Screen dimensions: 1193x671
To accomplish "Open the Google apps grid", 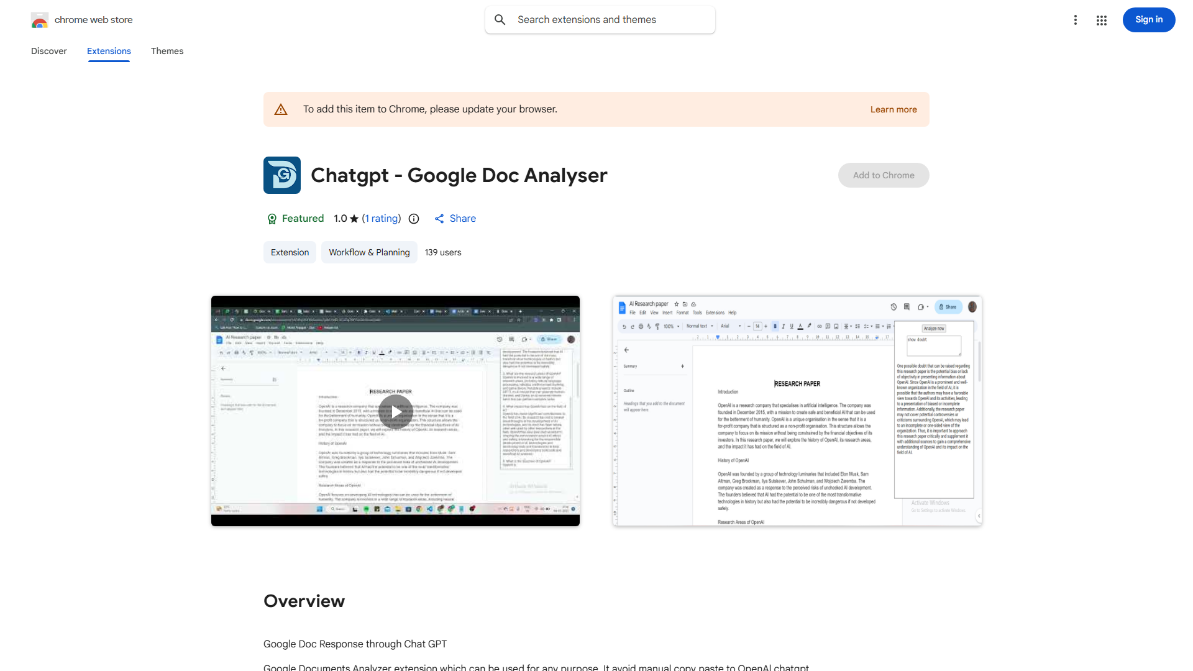I will click(x=1101, y=20).
